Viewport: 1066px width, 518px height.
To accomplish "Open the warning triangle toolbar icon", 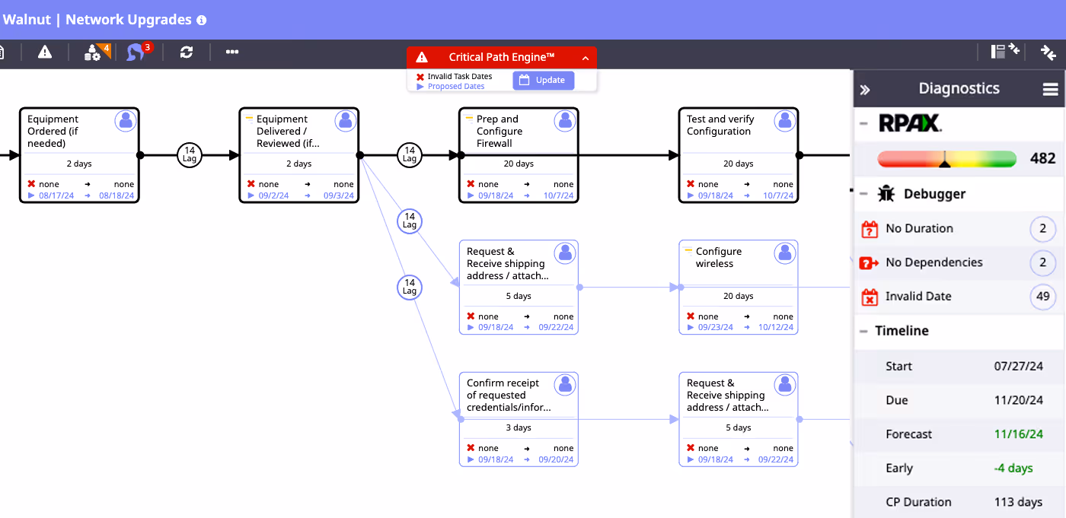I will click(45, 52).
